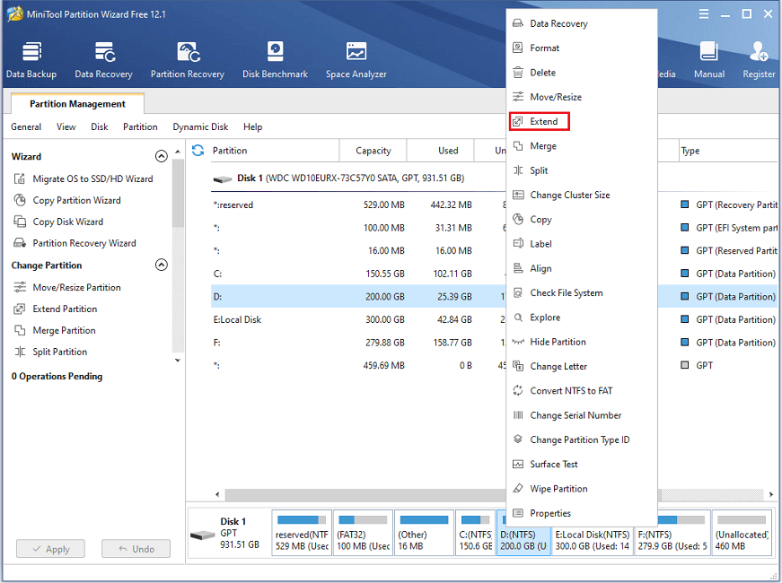The width and height of the screenshot is (782, 583).
Task: Select Move/Resize in the context menu
Action: [582, 97]
